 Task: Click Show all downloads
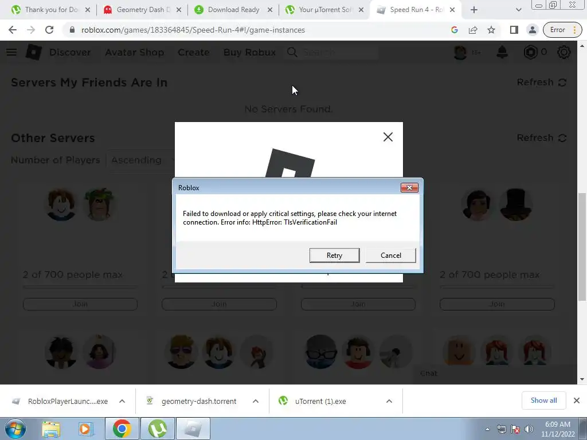tap(543, 400)
